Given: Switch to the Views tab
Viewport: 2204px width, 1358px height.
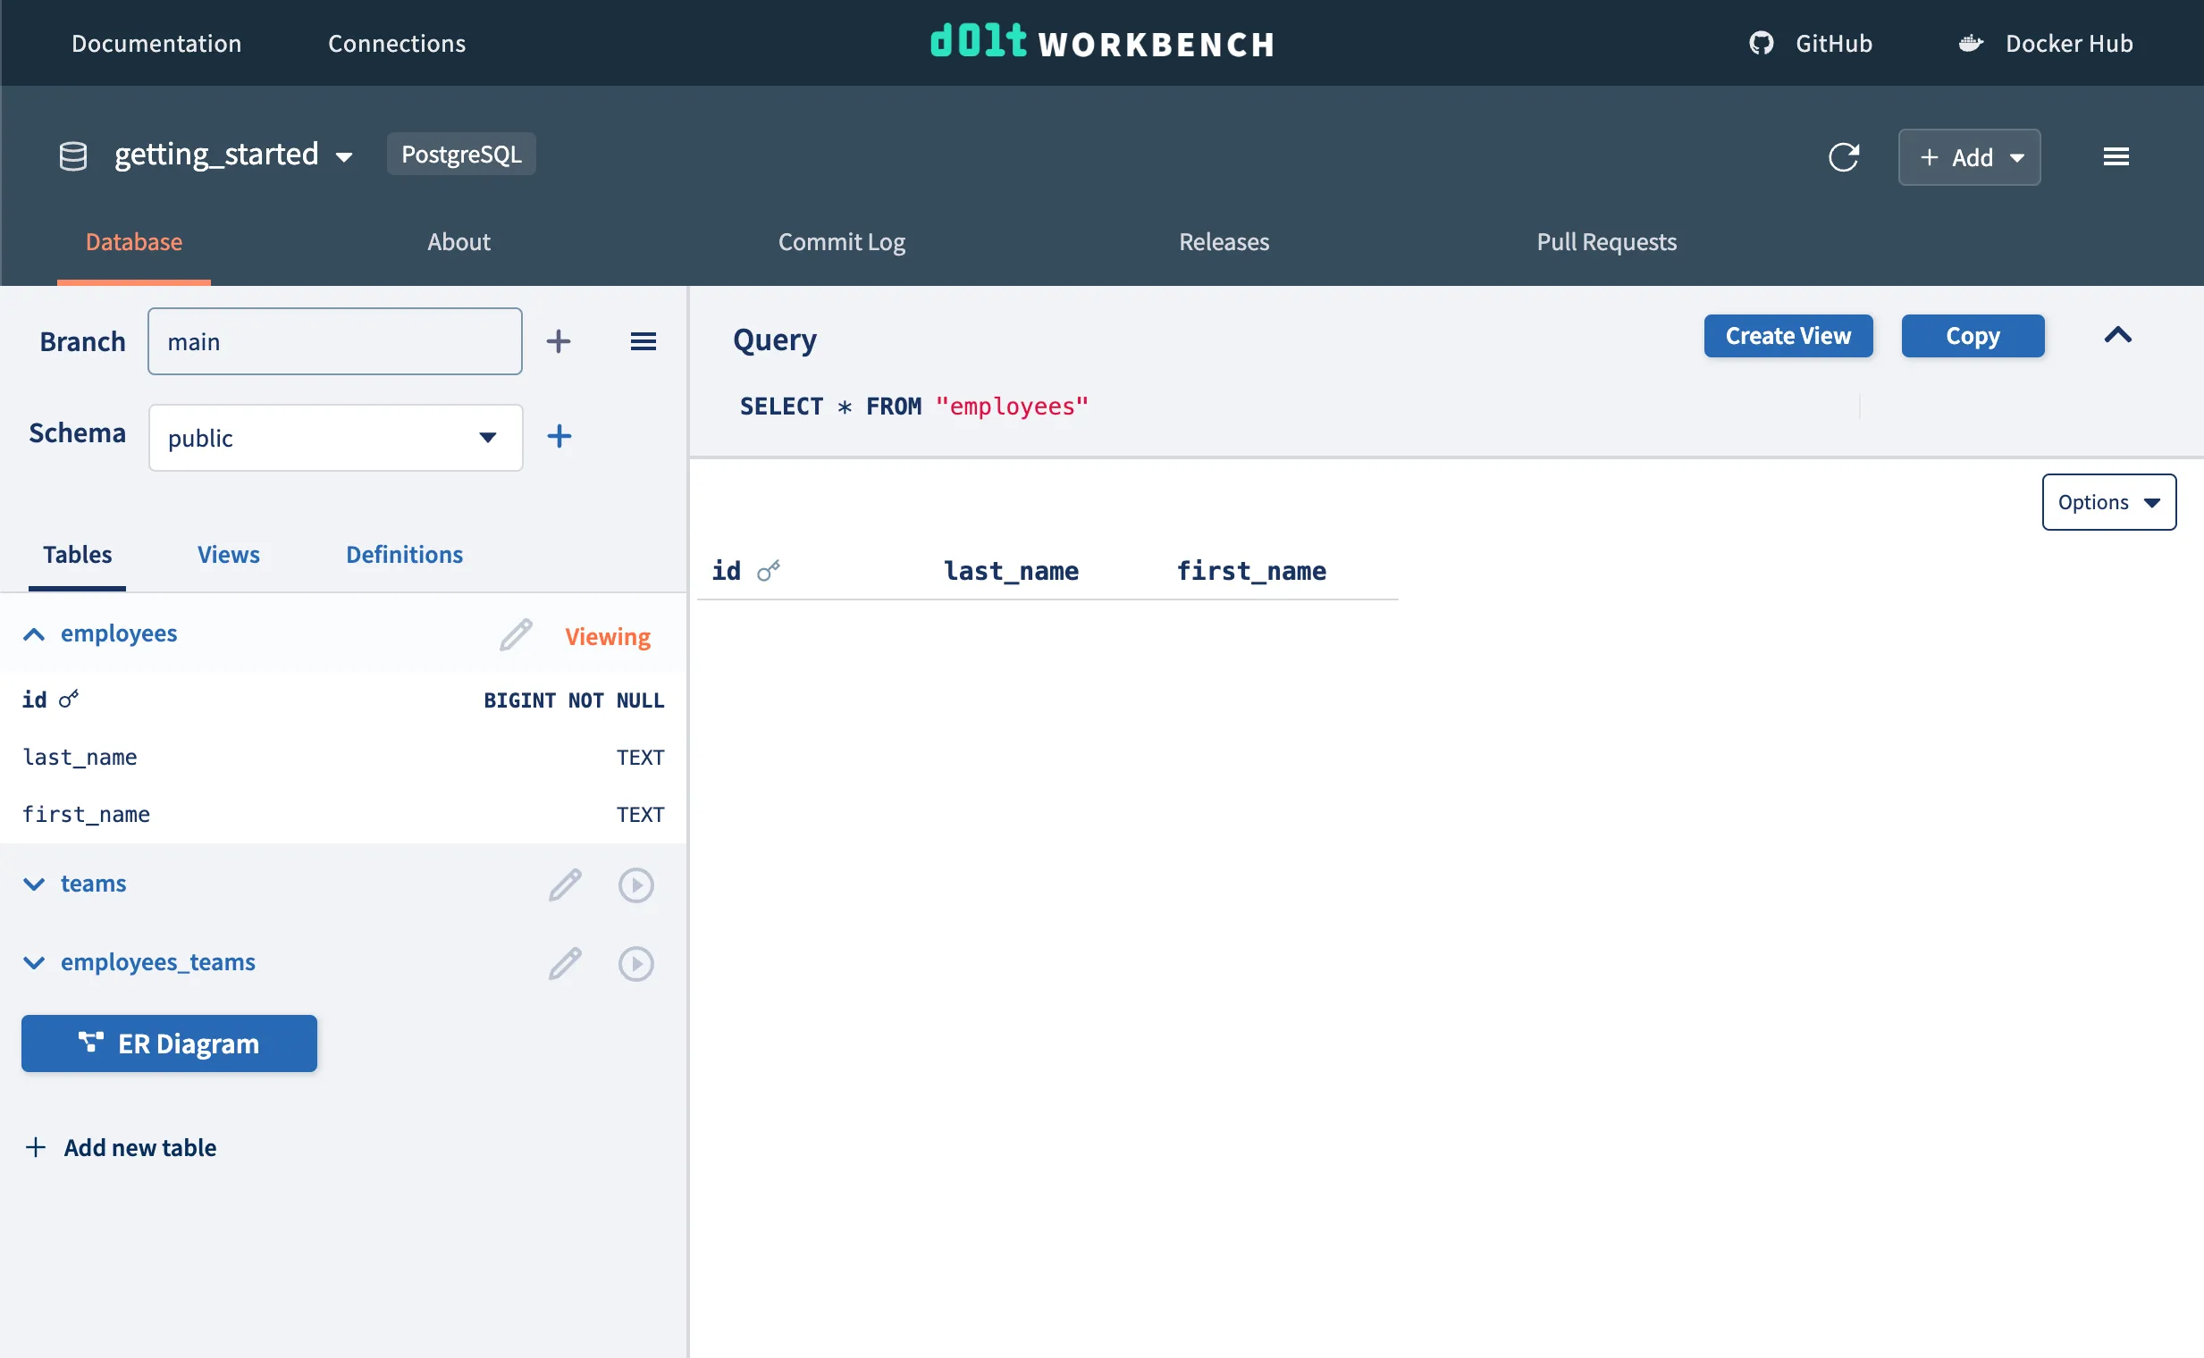Looking at the screenshot, I should coord(227,554).
